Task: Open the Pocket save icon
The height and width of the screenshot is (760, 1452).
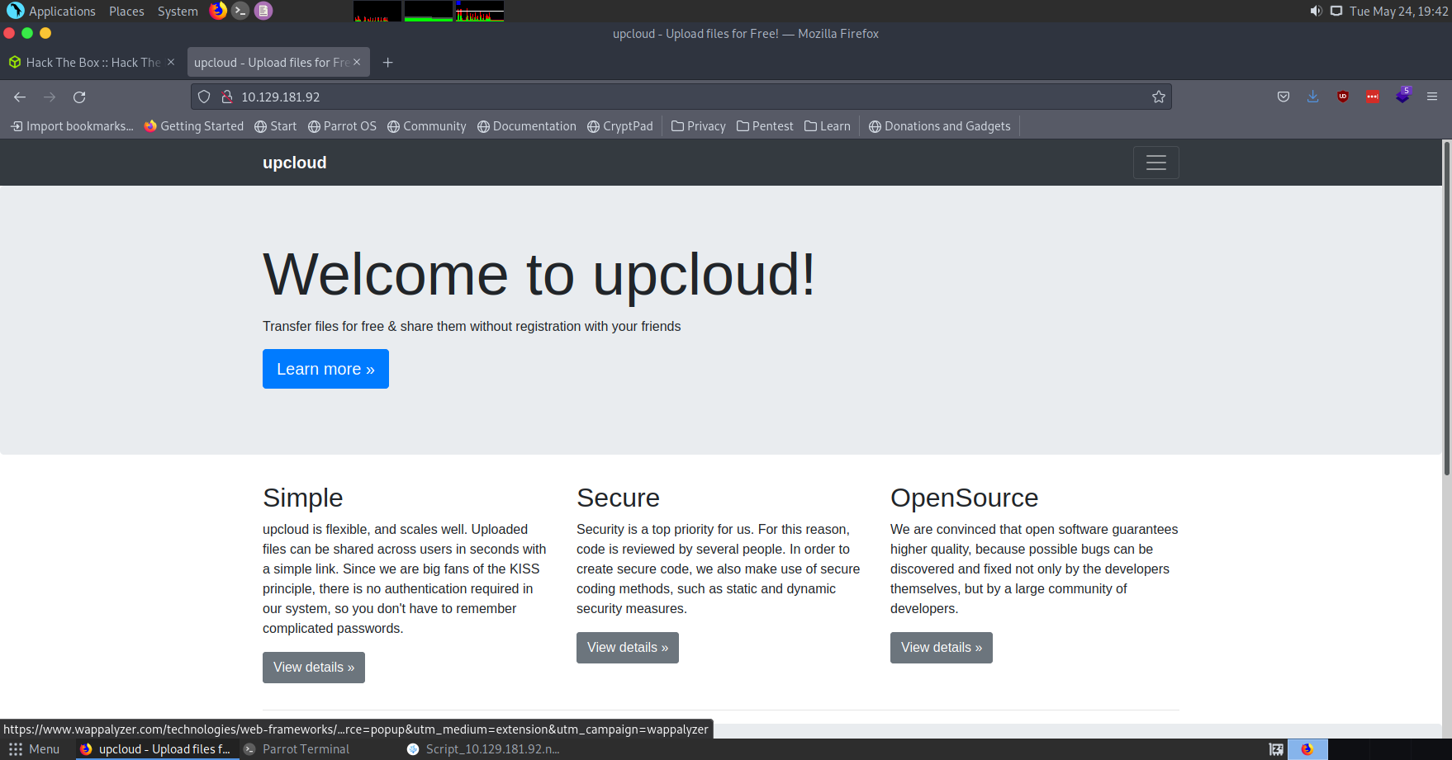Action: coord(1284,97)
